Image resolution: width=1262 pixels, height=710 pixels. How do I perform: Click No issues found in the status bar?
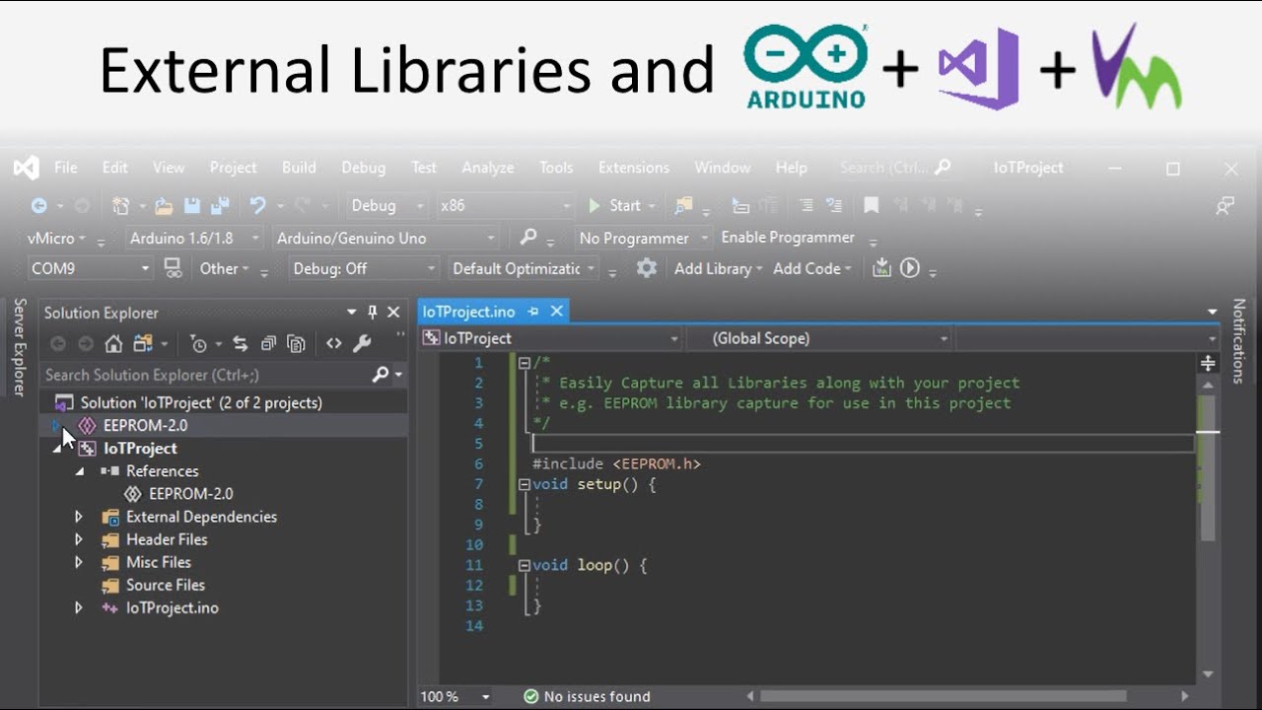(x=587, y=696)
